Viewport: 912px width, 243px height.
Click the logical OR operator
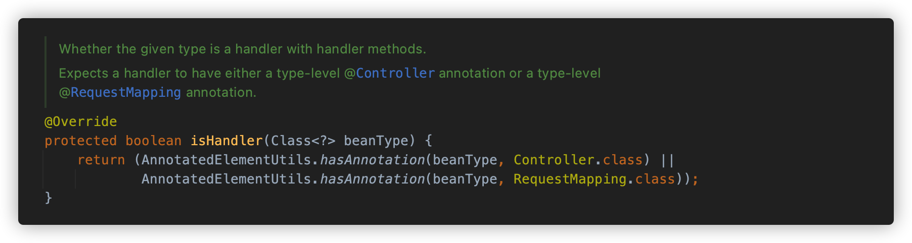pos(667,160)
